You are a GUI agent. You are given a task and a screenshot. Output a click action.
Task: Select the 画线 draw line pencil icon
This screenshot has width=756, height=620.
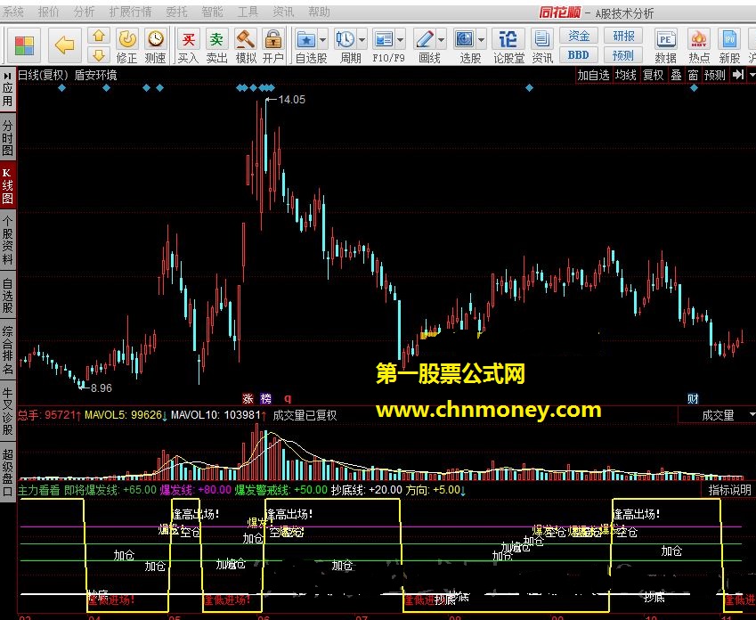point(425,39)
